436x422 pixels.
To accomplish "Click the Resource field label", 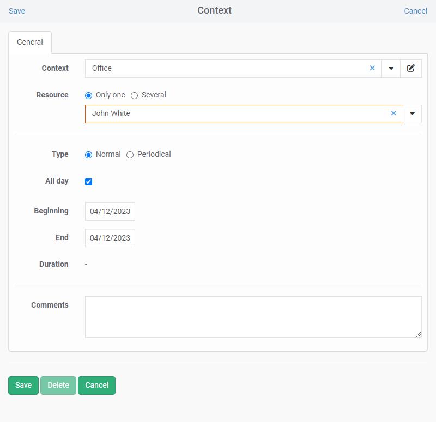I will tap(52, 95).
